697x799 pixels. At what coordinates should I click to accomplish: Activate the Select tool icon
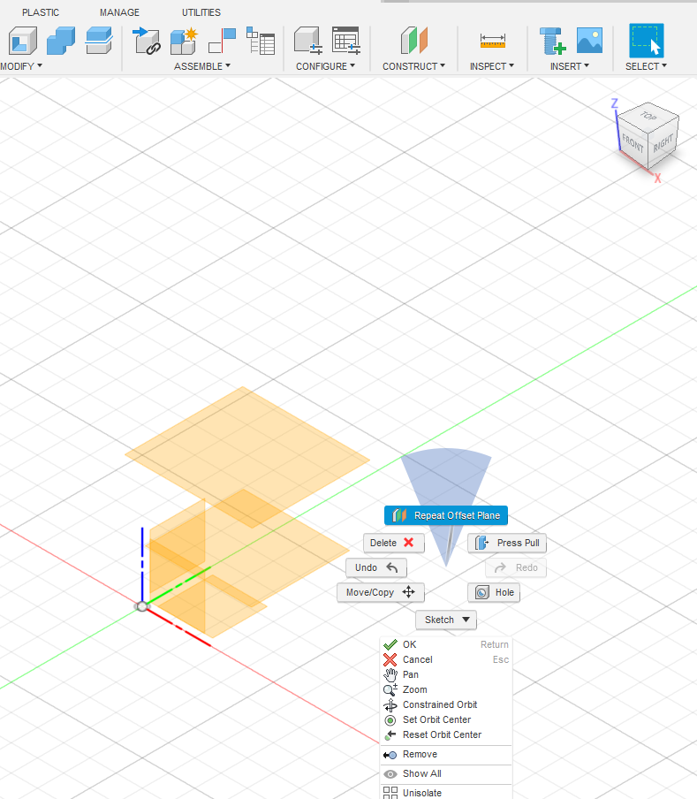[646, 41]
